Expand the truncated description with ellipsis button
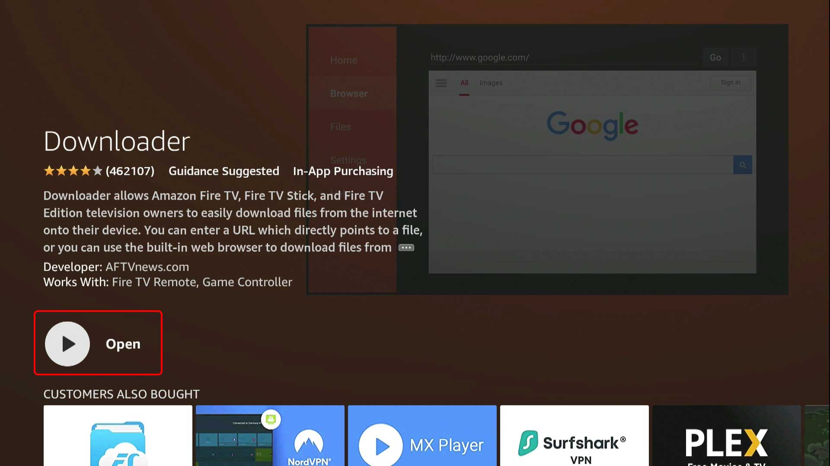830x466 pixels. coord(406,248)
